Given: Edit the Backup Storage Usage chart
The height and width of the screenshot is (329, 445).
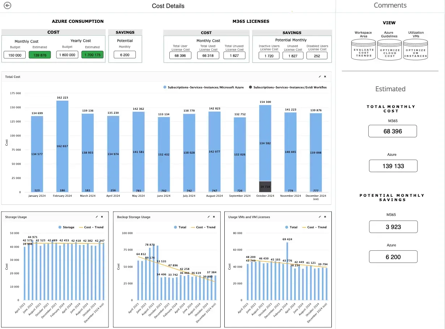Looking at the screenshot, I should (x=208, y=217).
